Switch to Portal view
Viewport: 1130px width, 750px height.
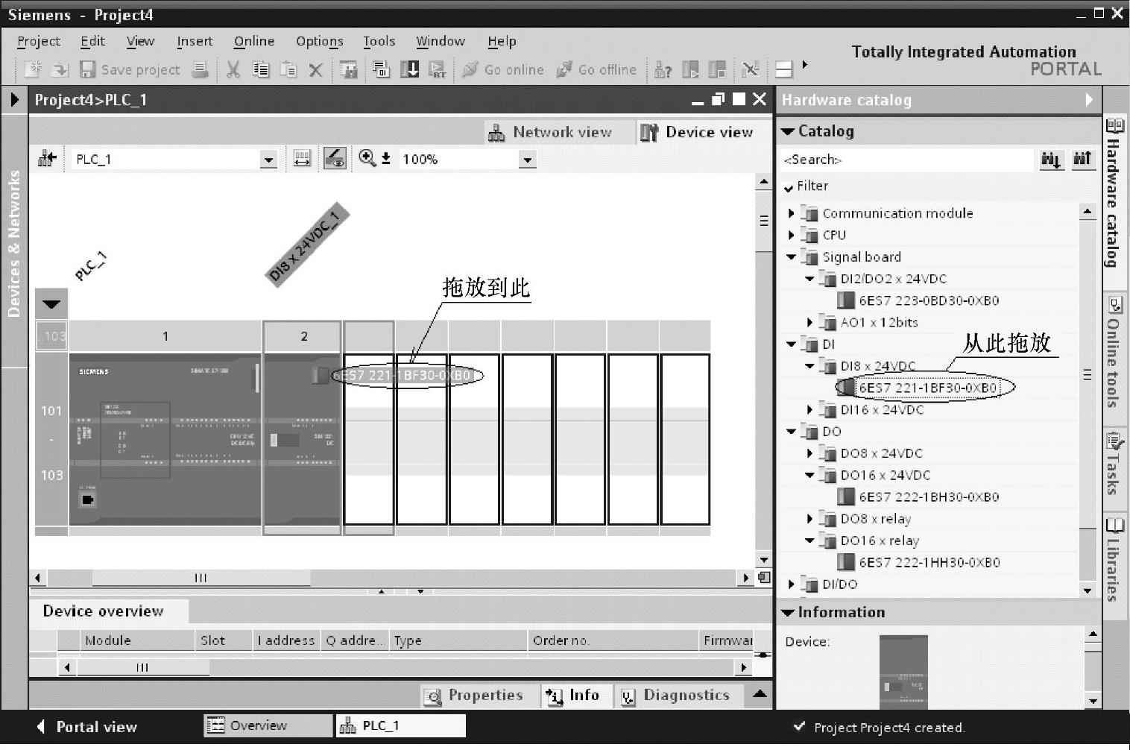[87, 727]
